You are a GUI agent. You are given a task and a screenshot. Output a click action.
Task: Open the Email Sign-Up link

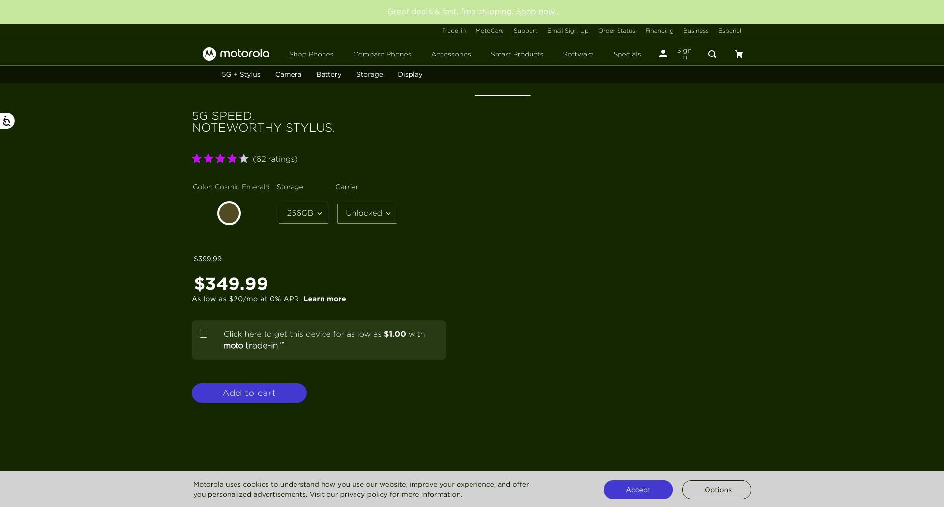[x=567, y=31]
